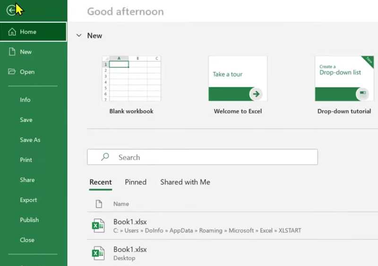
Task: Click the Excel file icon for XLSTART Book1.xlsx
Action: [x=98, y=226]
